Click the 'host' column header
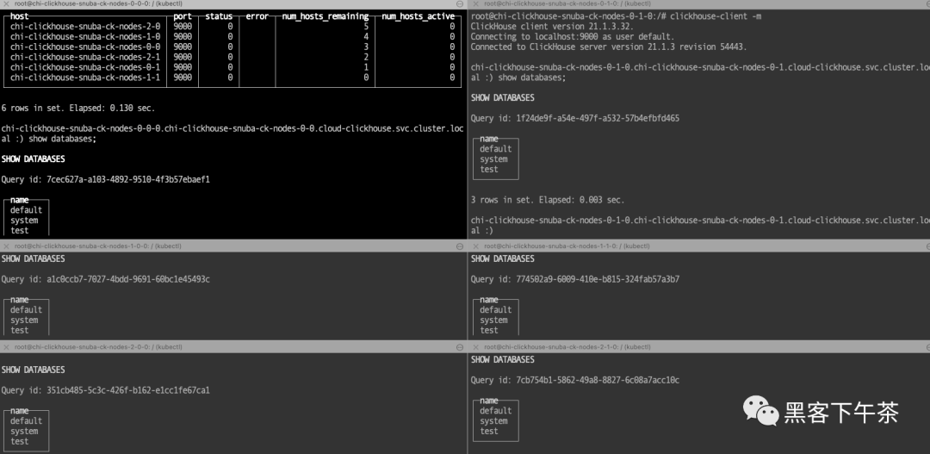Image resolution: width=930 pixels, height=454 pixels. coord(20,16)
